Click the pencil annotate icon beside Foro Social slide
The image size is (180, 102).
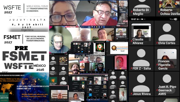click(x=107, y=51)
